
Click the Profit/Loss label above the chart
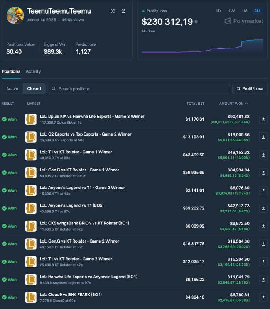click(x=157, y=11)
